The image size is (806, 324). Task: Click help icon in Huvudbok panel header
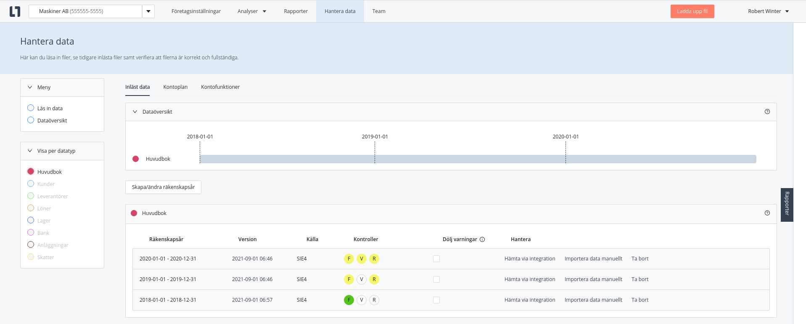(767, 213)
